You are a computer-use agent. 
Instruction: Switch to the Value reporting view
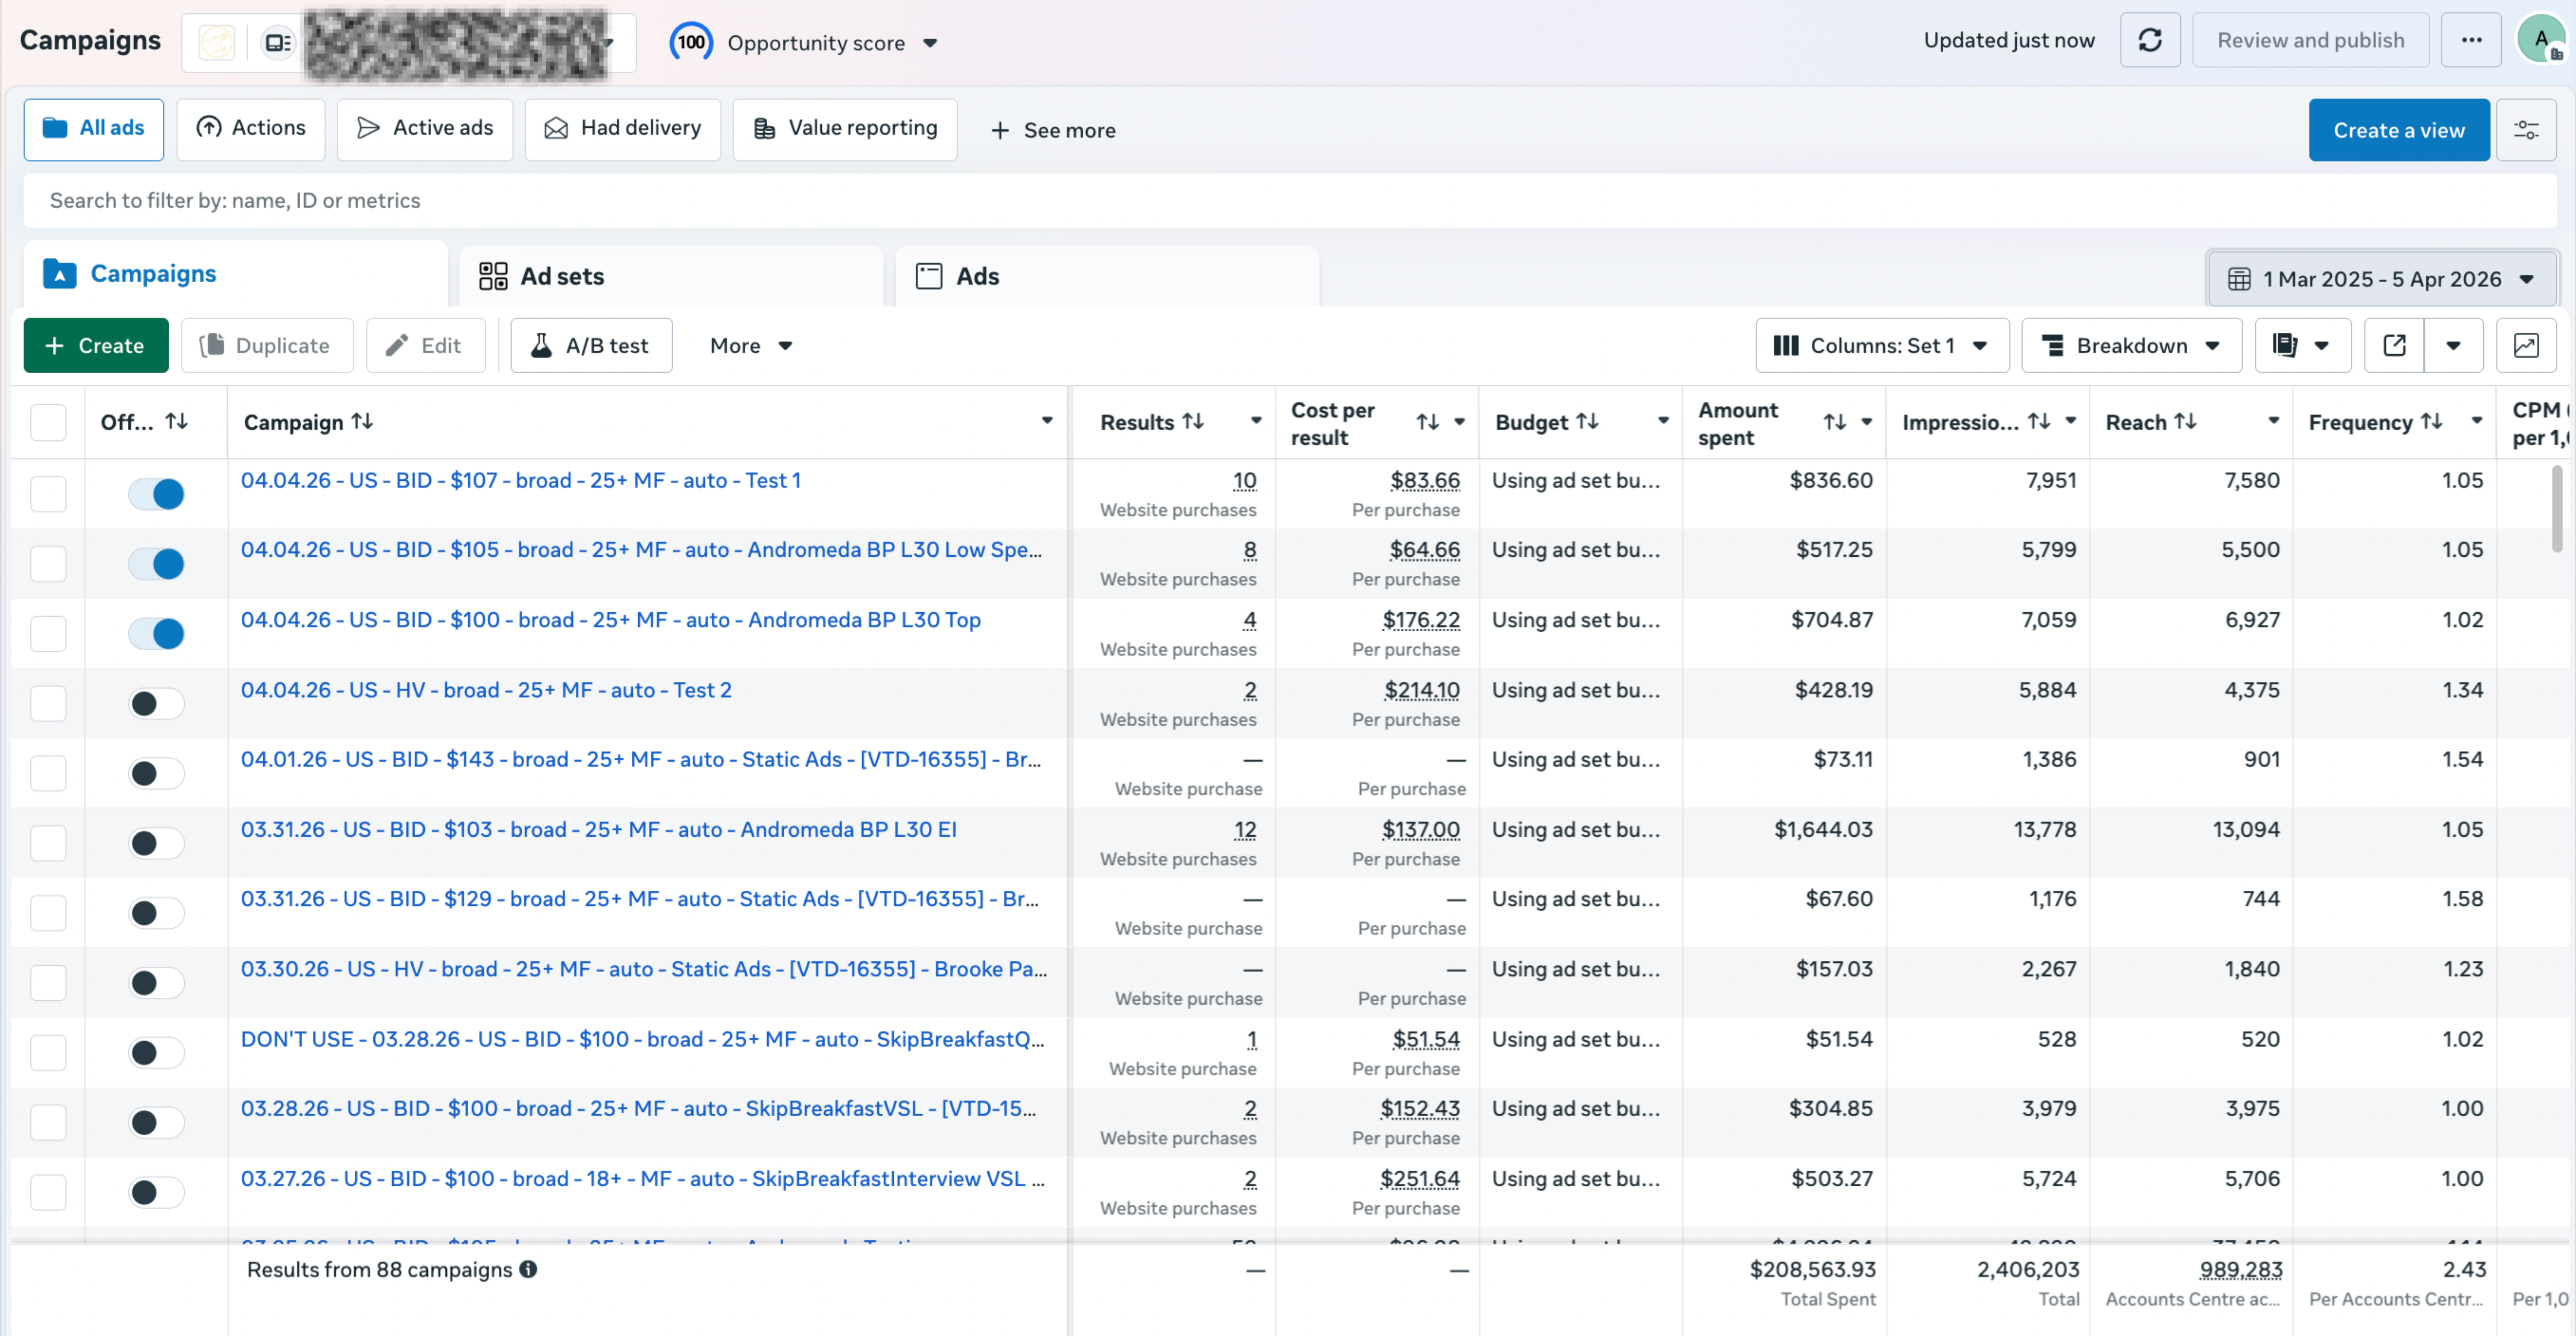tap(845, 129)
